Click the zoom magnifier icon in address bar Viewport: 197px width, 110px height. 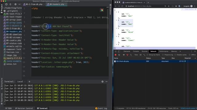pos(165,6)
